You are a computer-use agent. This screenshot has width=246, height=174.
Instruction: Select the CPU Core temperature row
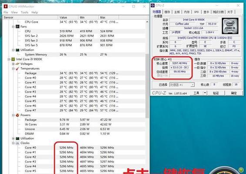click(74, 22)
